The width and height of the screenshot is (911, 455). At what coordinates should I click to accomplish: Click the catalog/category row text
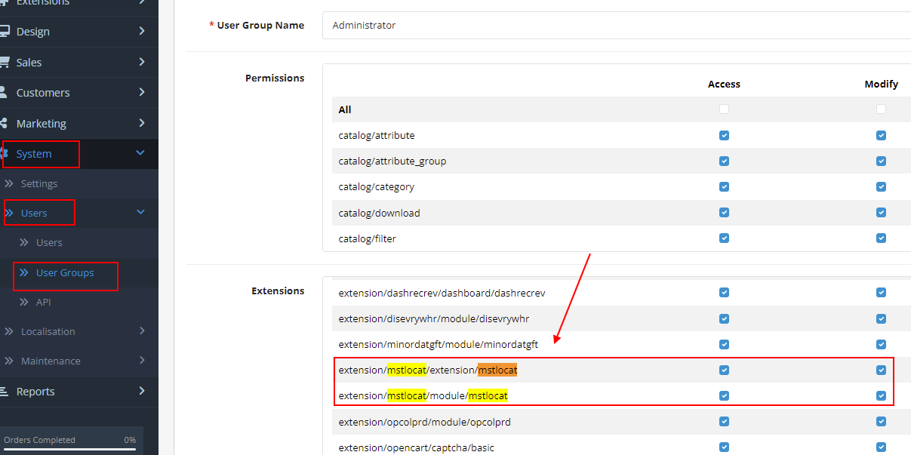tap(377, 187)
